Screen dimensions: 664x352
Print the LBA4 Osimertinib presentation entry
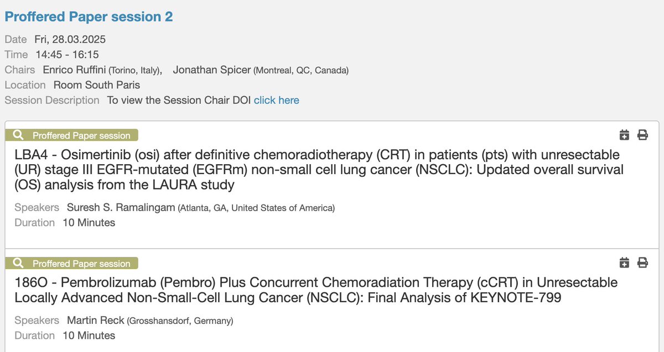[x=642, y=135]
